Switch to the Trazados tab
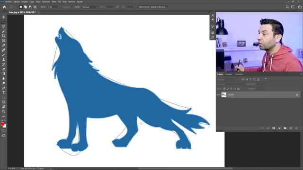This screenshot has height=170, width=303. [239, 74]
